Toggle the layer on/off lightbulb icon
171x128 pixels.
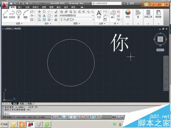[62, 19]
